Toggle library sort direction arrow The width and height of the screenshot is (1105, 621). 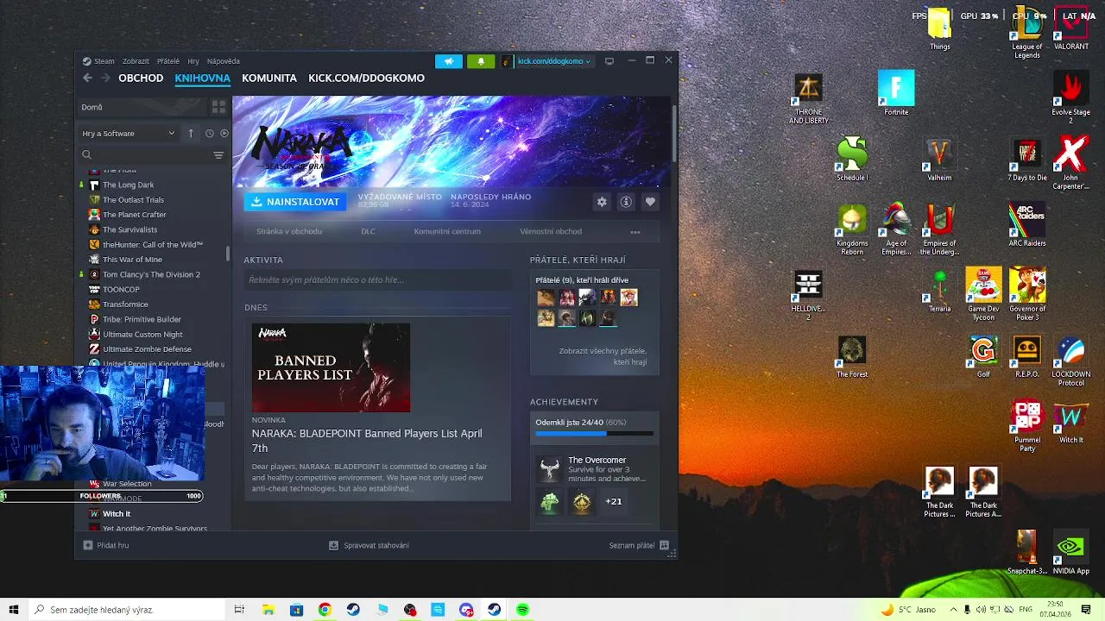191,134
